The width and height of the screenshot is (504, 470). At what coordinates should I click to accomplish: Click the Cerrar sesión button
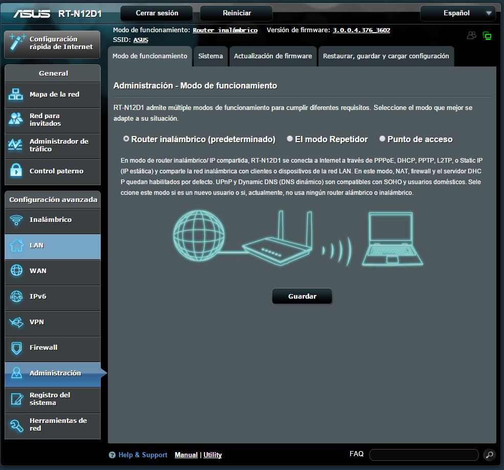coord(157,13)
